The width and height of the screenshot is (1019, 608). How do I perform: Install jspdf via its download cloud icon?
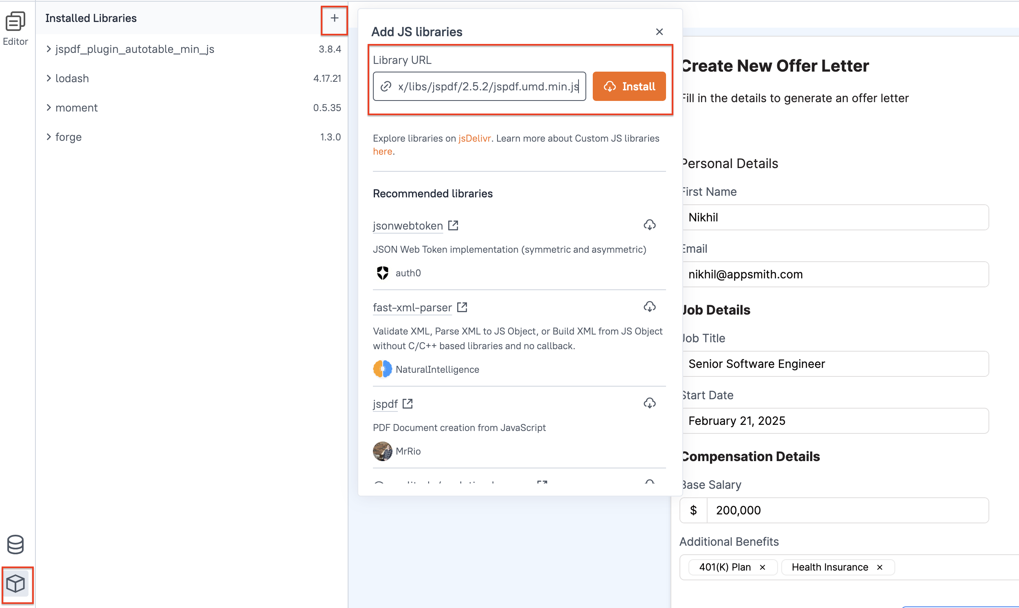(x=649, y=403)
